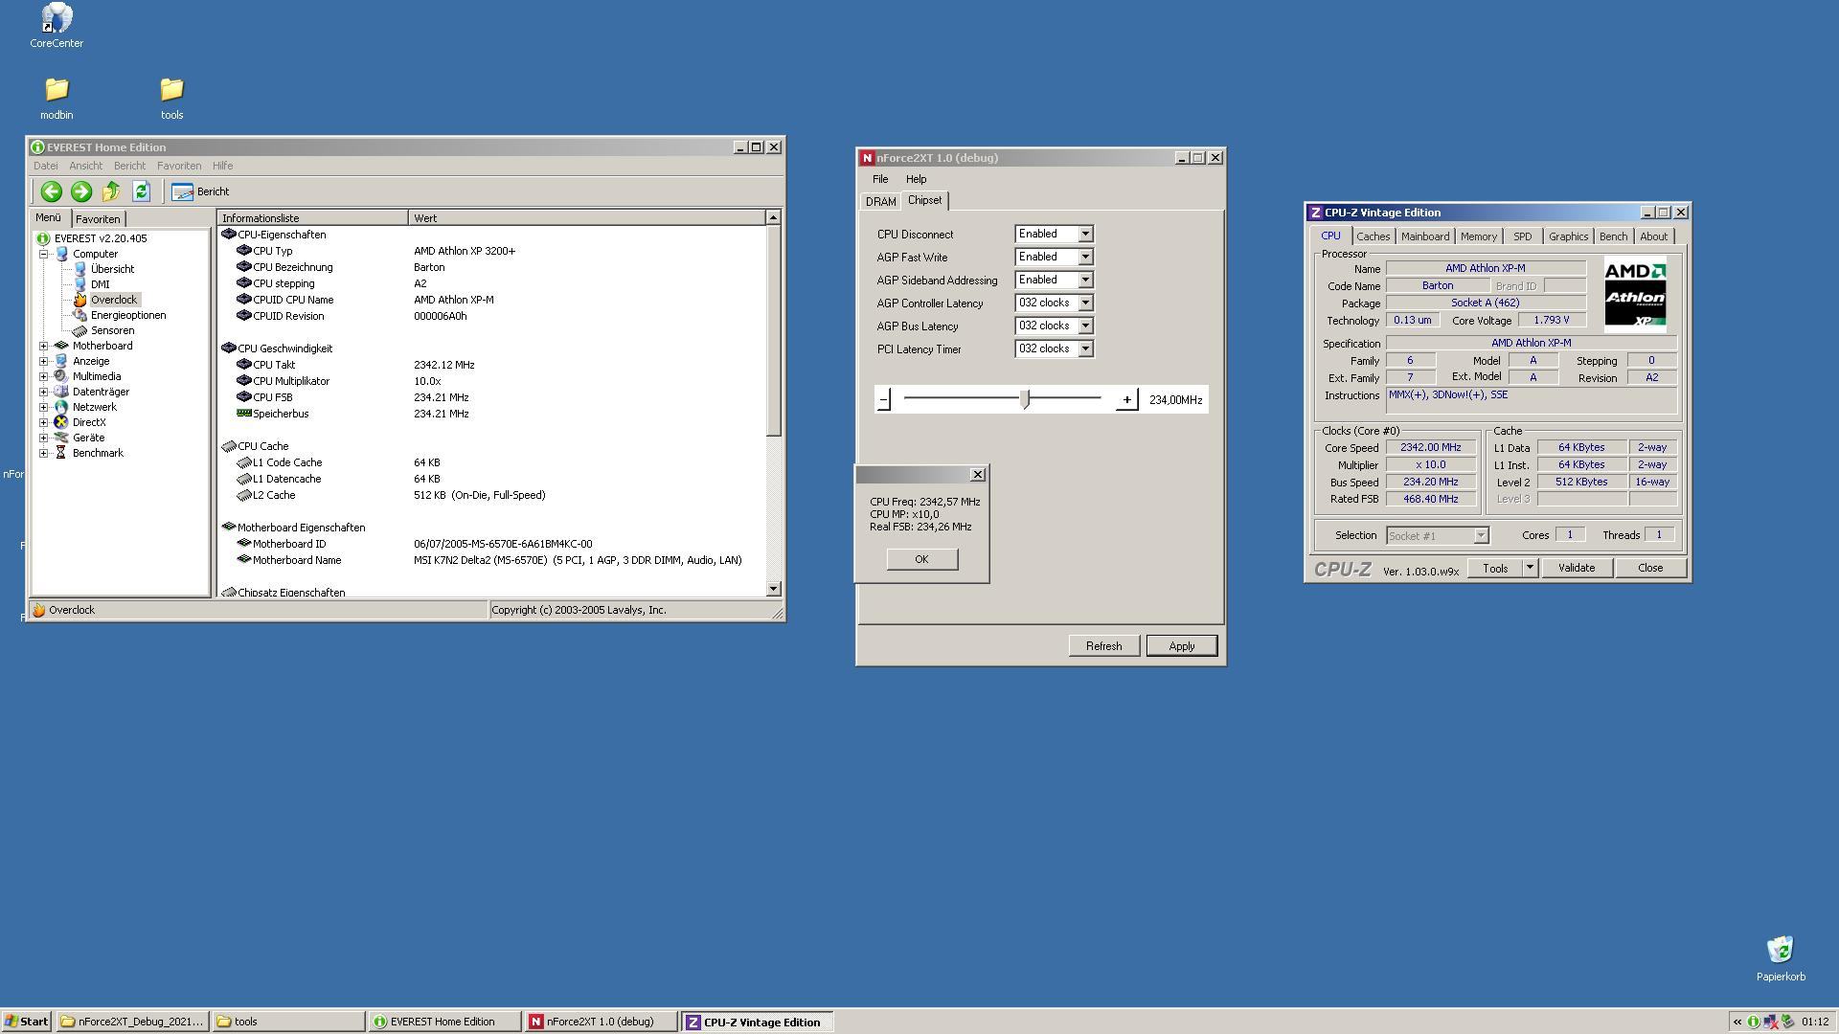1839x1034 pixels.
Task: Switch to nForce2XT_Debug_2021 taskbar folder
Action: click(x=132, y=1022)
